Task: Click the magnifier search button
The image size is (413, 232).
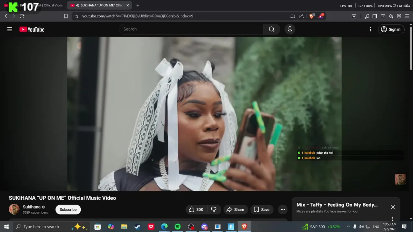Action: coord(272,29)
